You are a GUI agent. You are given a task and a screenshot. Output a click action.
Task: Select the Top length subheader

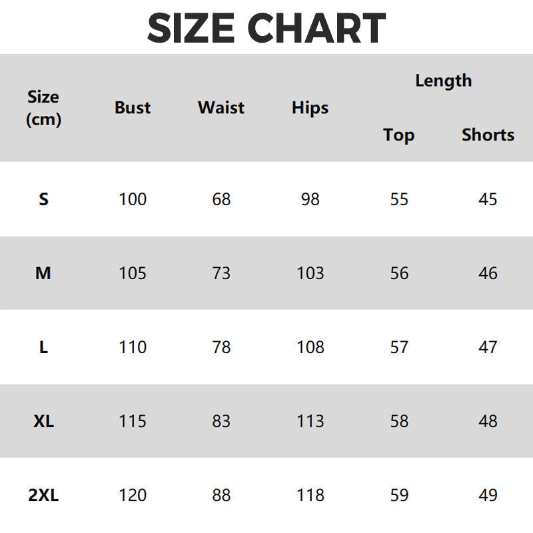398,135
